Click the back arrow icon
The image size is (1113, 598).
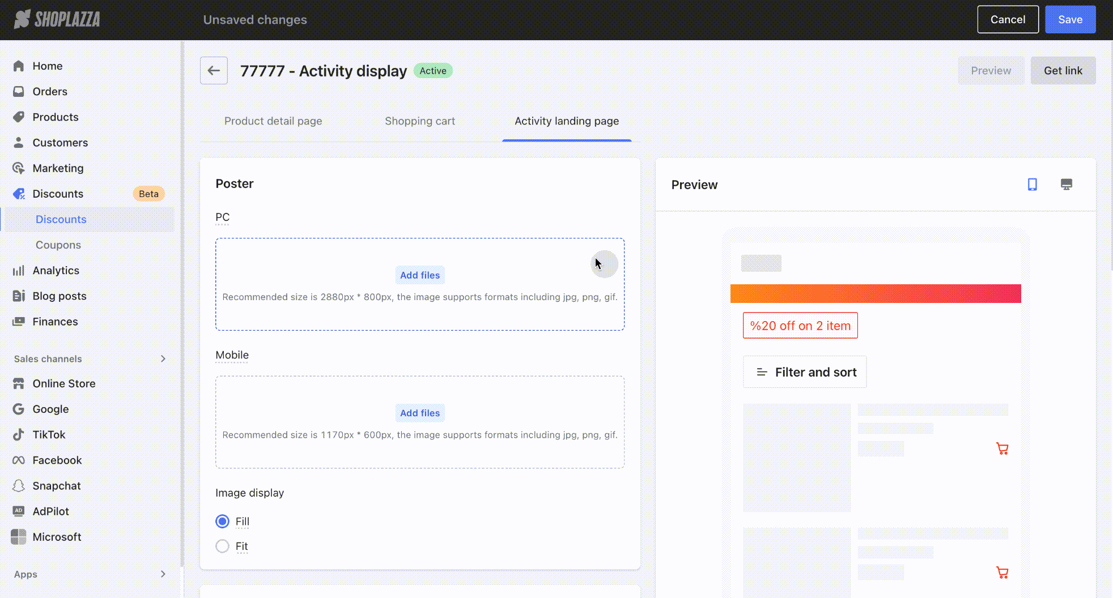click(x=214, y=71)
